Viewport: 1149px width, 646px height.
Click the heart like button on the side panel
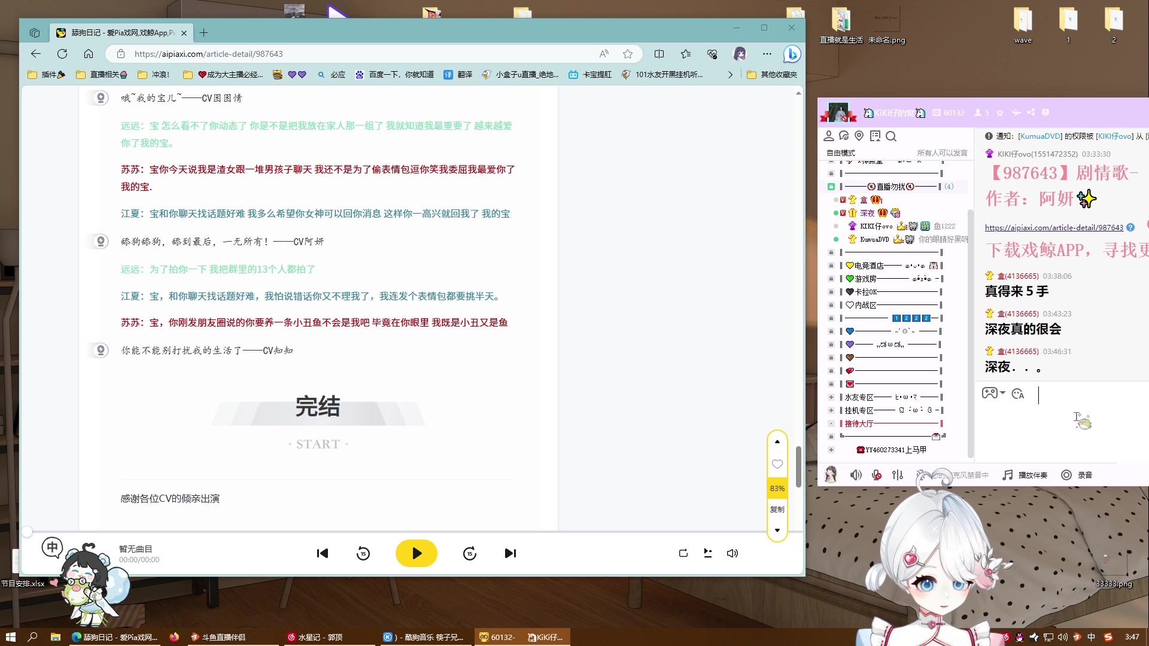point(777,464)
